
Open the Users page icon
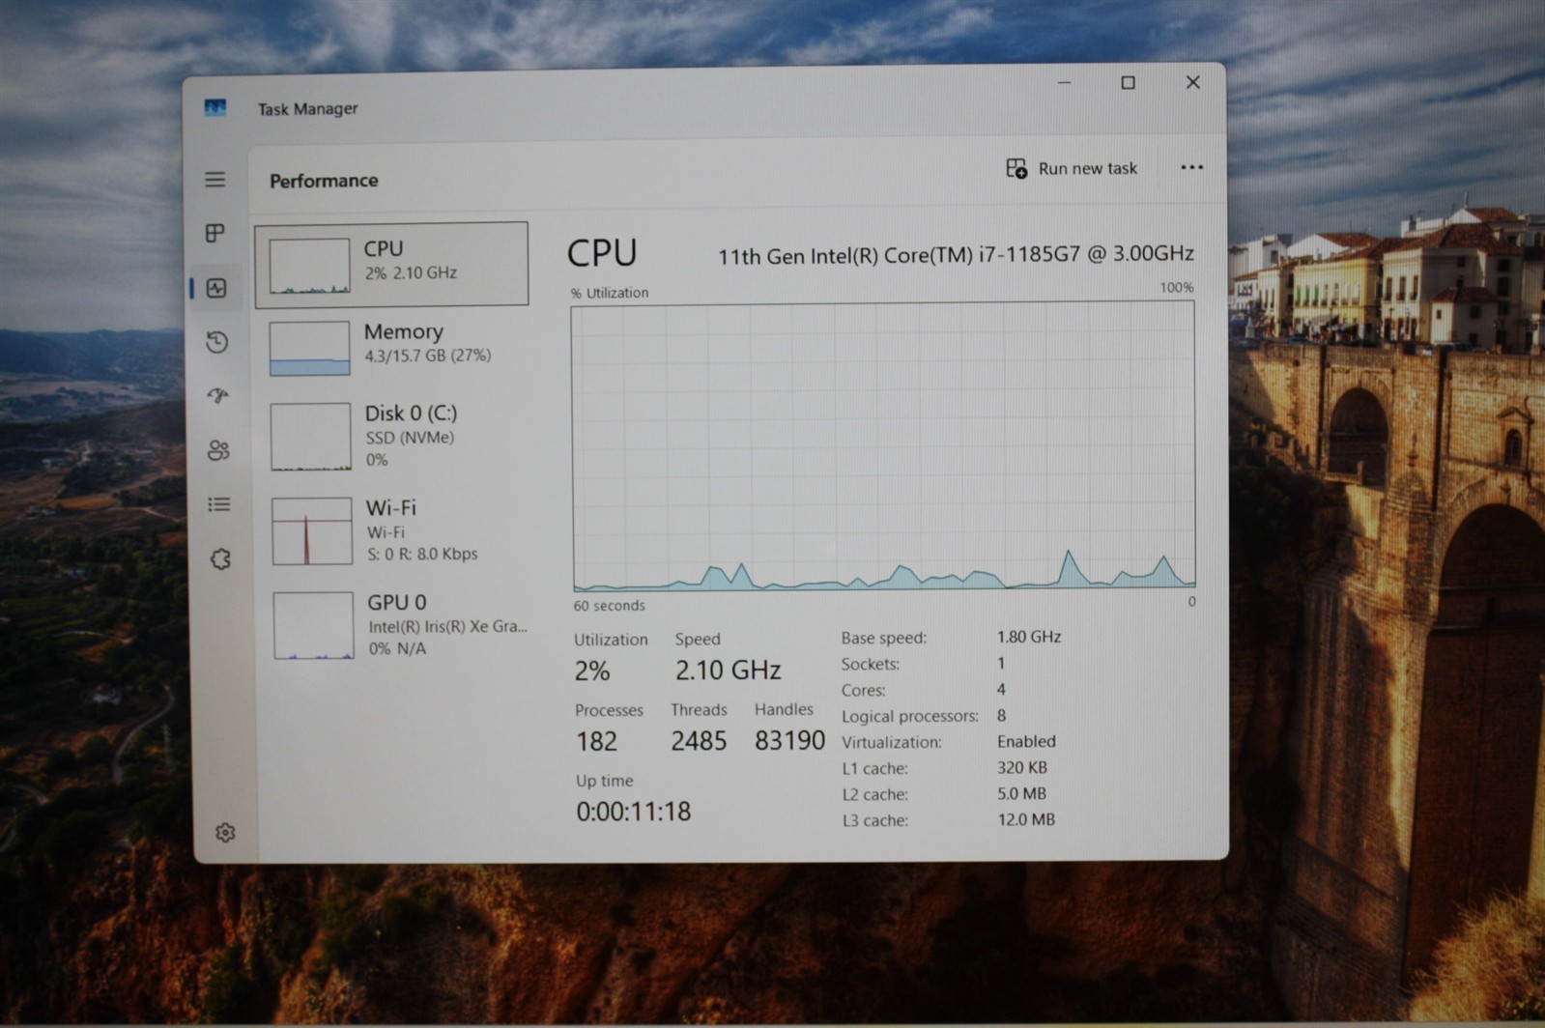(x=218, y=450)
